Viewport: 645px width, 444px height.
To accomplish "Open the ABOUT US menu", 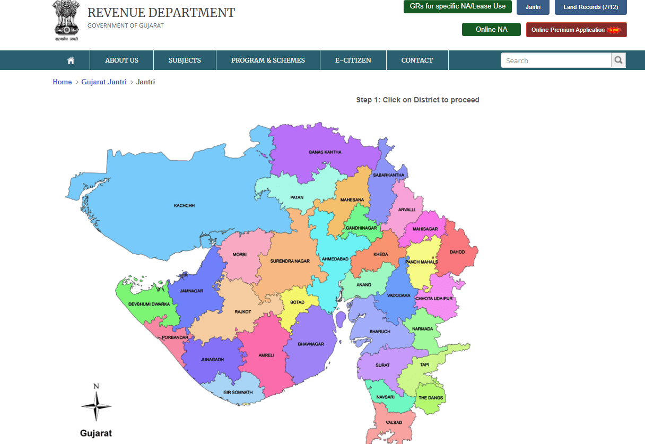I will click(121, 60).
